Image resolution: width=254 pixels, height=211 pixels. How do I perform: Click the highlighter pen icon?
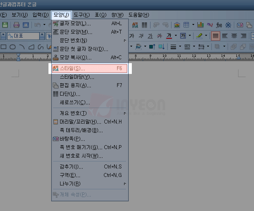[199, 36]
